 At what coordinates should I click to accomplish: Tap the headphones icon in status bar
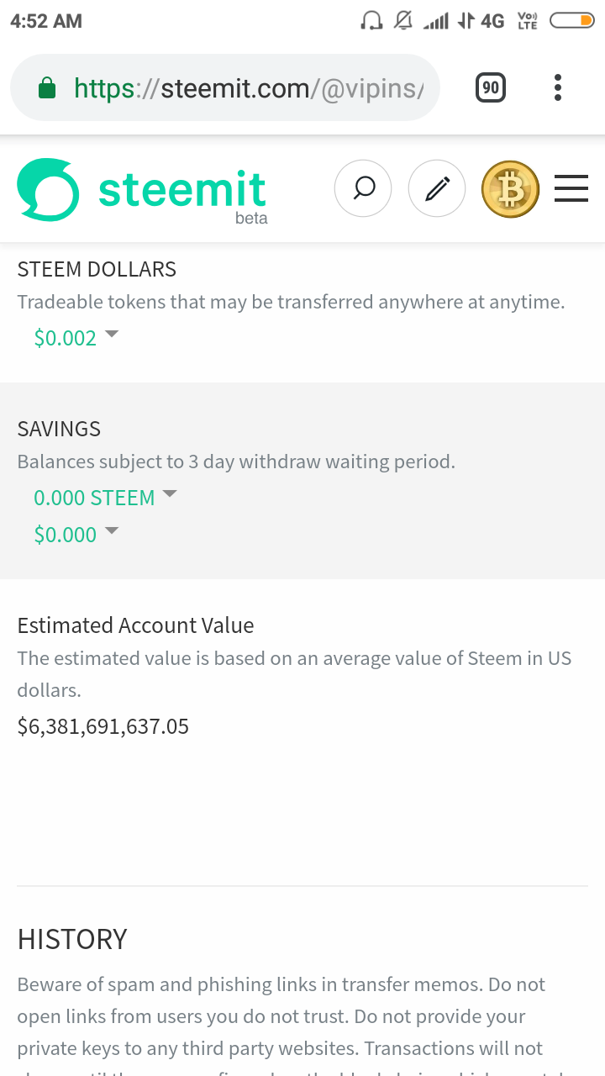point(371,21)
